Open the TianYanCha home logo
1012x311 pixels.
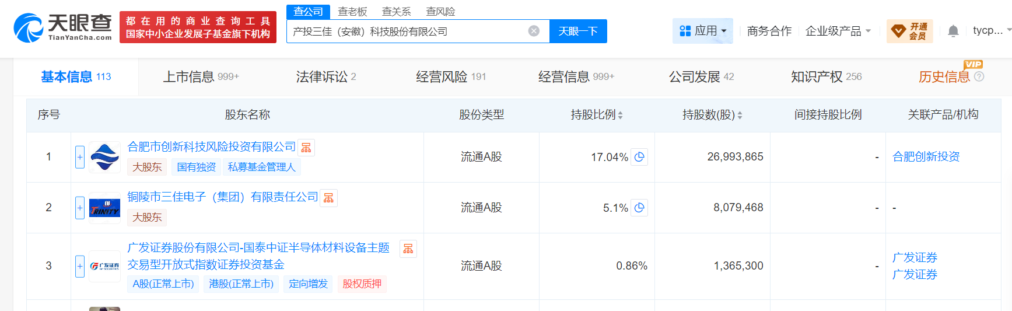click(x=63, y=27)
